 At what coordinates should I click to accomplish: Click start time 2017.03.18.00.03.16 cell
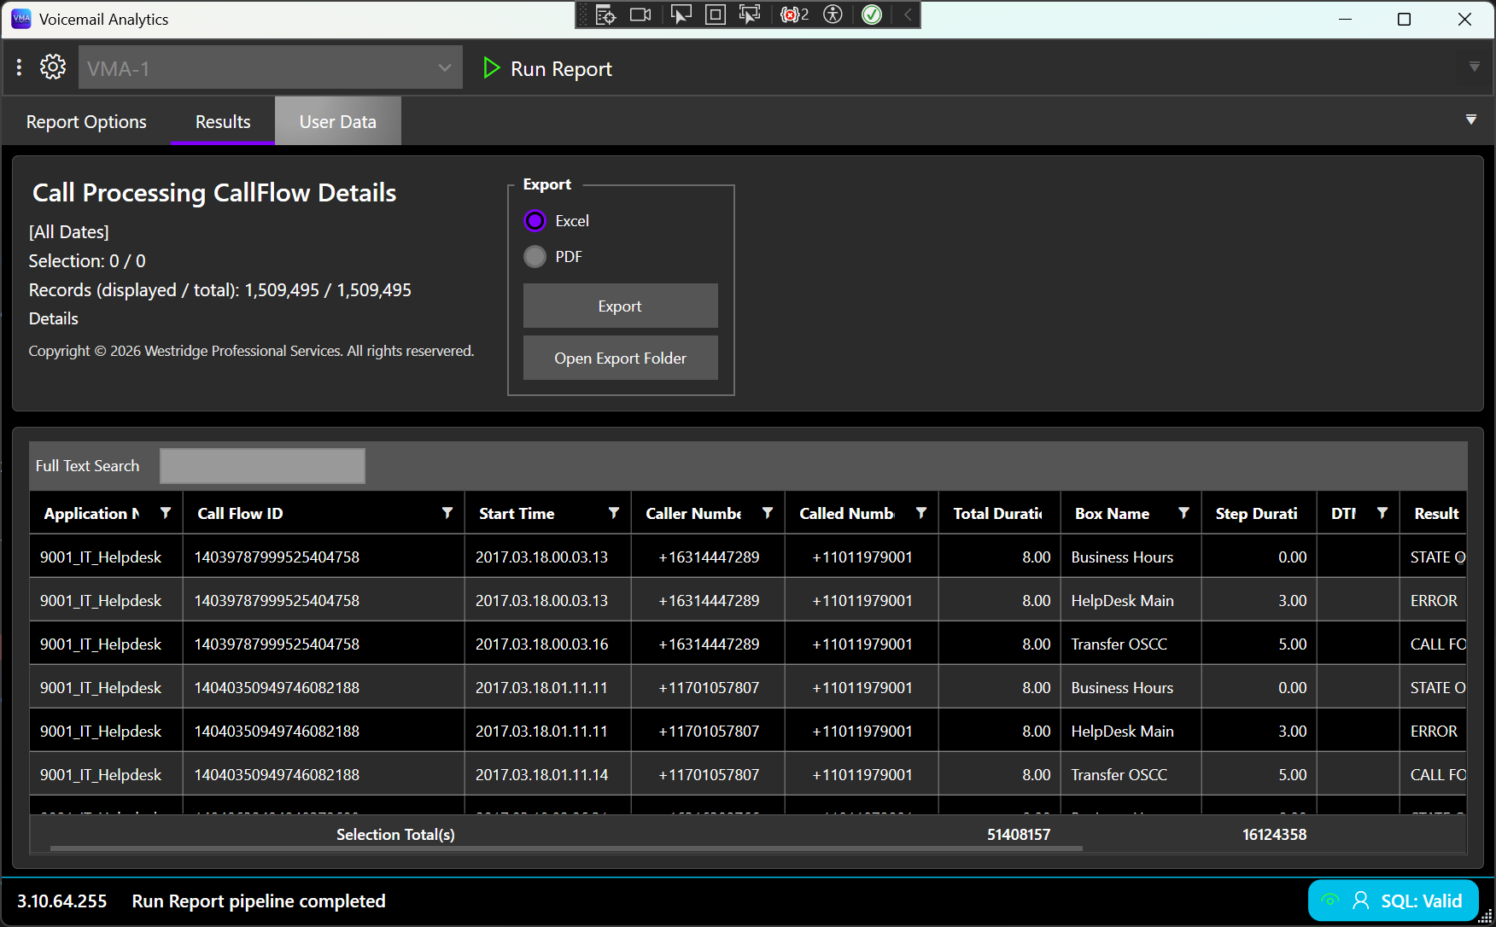(x=547, y=644)
